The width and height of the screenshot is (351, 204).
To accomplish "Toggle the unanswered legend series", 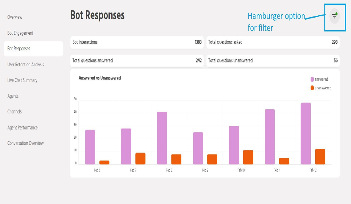I will pyautogui.click(x=321, y=88).
